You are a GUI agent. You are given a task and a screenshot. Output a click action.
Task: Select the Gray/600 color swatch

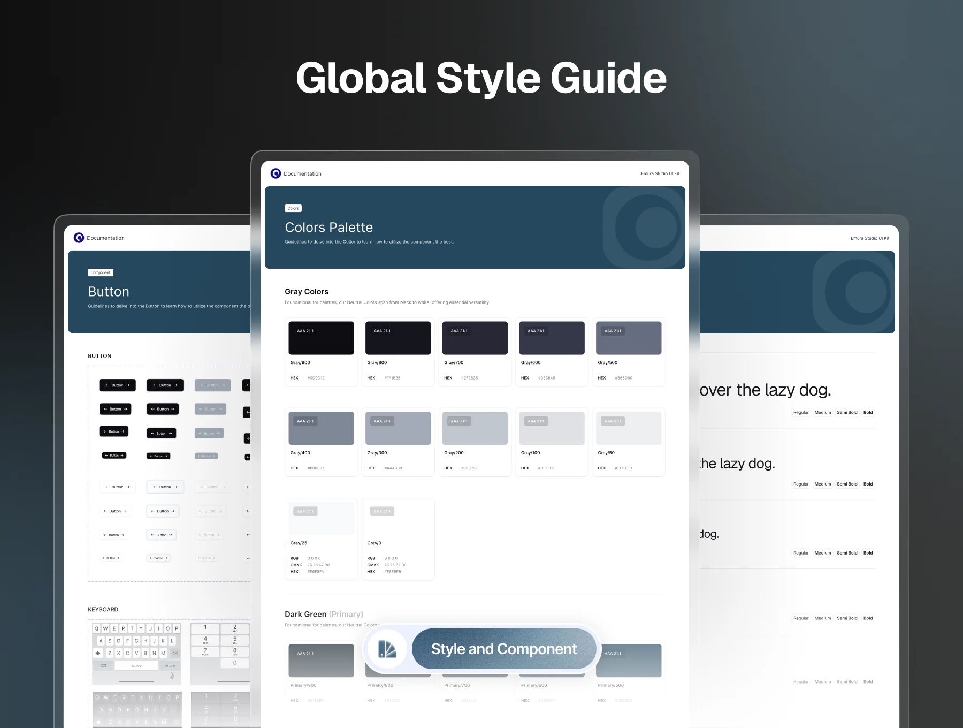[x=552, y=338]
